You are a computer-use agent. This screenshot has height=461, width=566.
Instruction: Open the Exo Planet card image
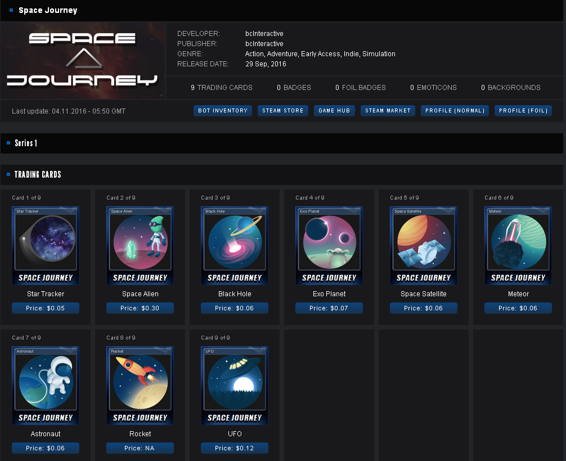(x=329, y=246)
